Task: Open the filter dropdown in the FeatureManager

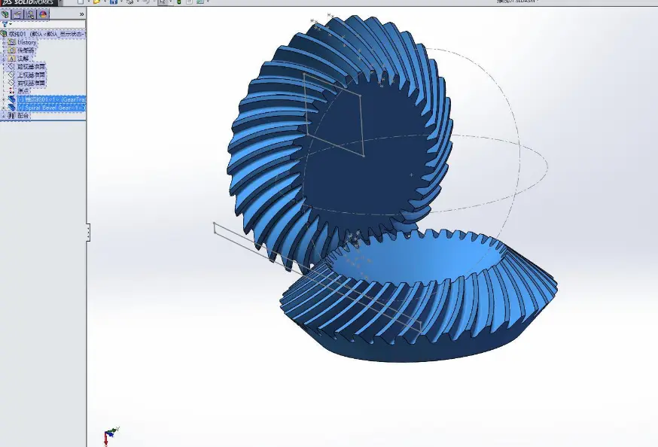Action: 11,23
